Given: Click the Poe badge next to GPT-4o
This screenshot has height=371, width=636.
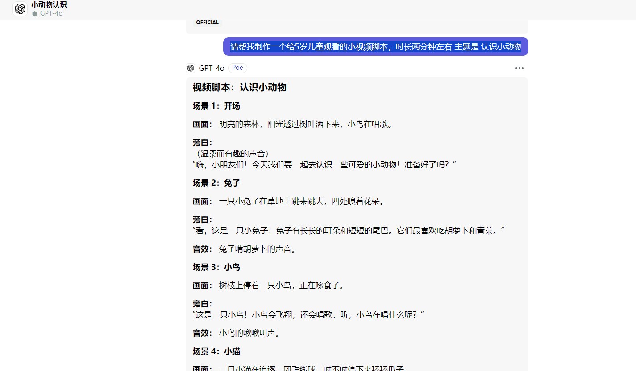Looking at the screenshot, I should pos(237,68).
